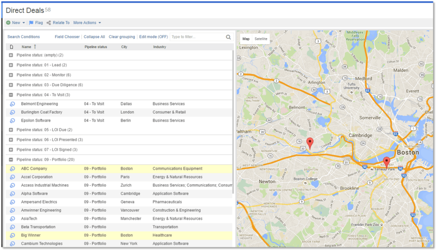Sort by the Name column header

point(26,47)
